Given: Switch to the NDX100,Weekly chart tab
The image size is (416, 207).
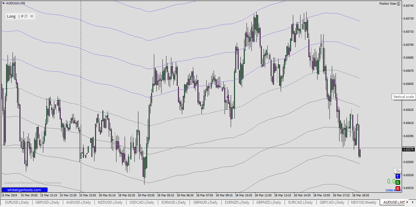Looking at the screenshot, I should 364,202.
